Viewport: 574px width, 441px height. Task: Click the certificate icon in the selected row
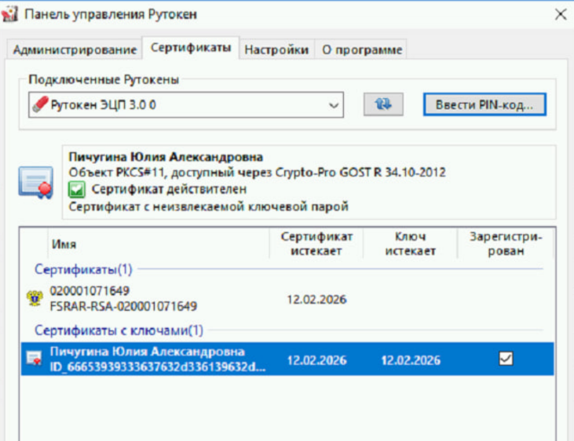tap(35, 359)
